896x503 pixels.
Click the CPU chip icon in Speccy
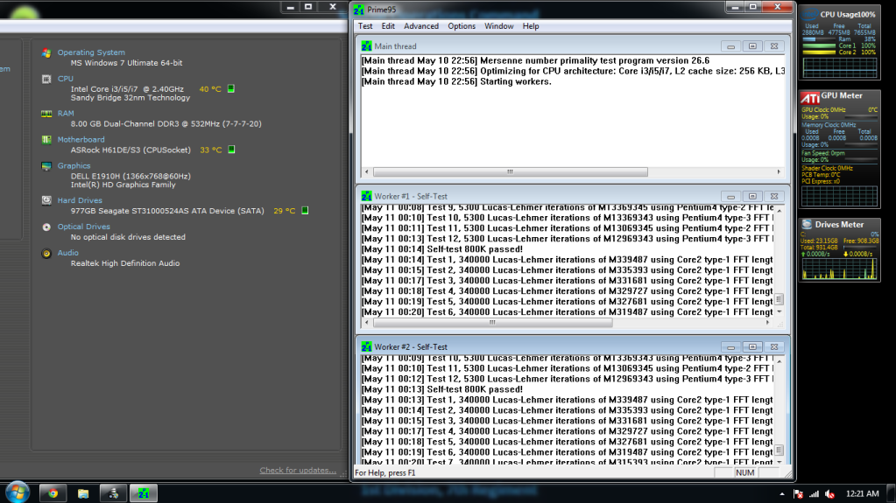coord(46,79)
